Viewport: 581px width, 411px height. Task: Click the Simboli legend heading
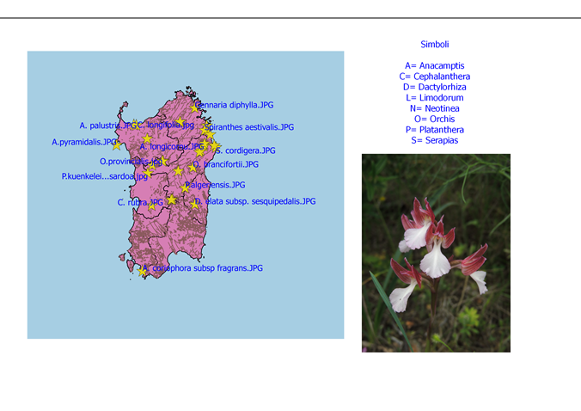pos(434,44)
